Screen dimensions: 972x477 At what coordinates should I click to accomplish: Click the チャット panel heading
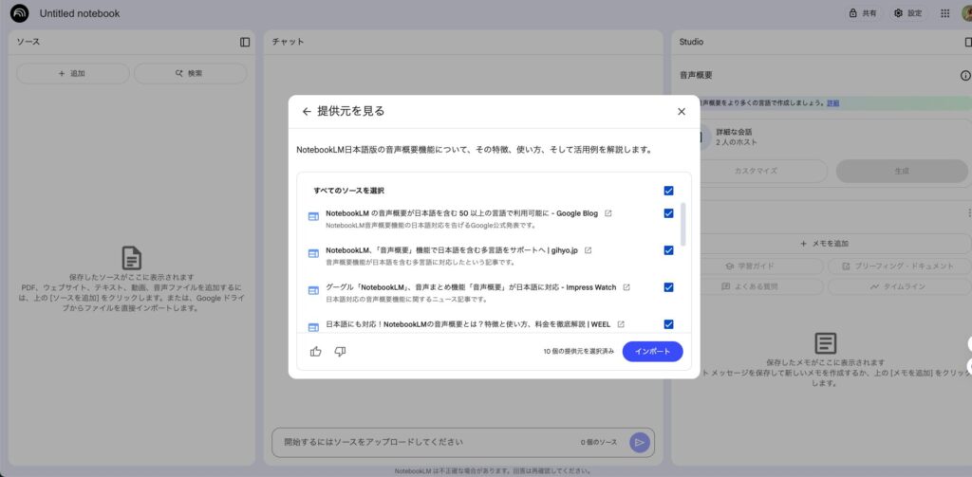pyautogui.click(x=289, y=42)
